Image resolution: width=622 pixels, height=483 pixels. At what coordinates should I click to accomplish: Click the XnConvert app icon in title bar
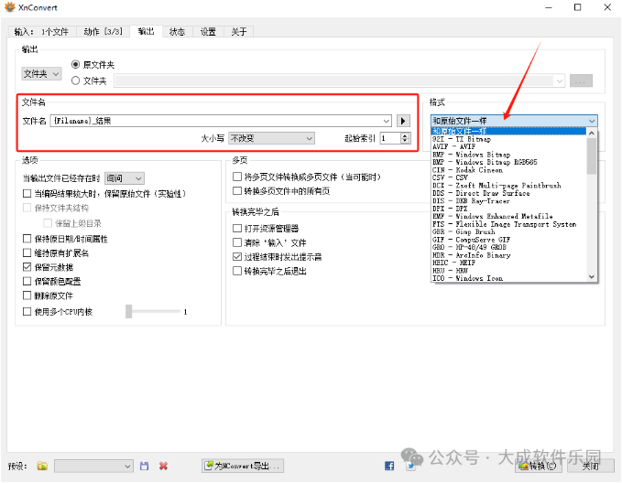[11, 7]
